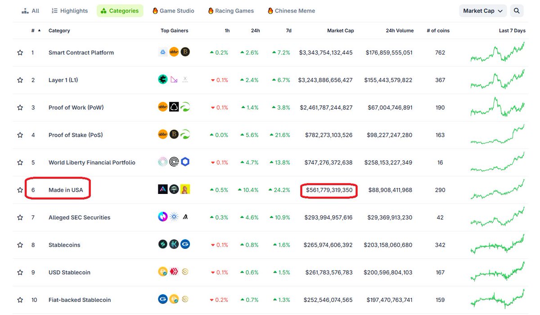Open Proof of Work (PoW) link
This screenshot has width=540, height=315.
[x=76, y=108]
